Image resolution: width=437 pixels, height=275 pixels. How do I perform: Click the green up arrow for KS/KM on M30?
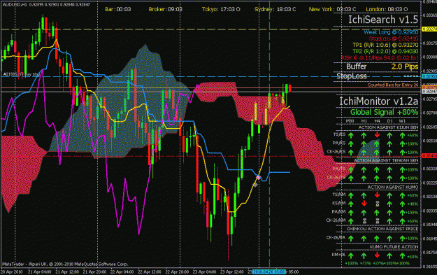351,204
